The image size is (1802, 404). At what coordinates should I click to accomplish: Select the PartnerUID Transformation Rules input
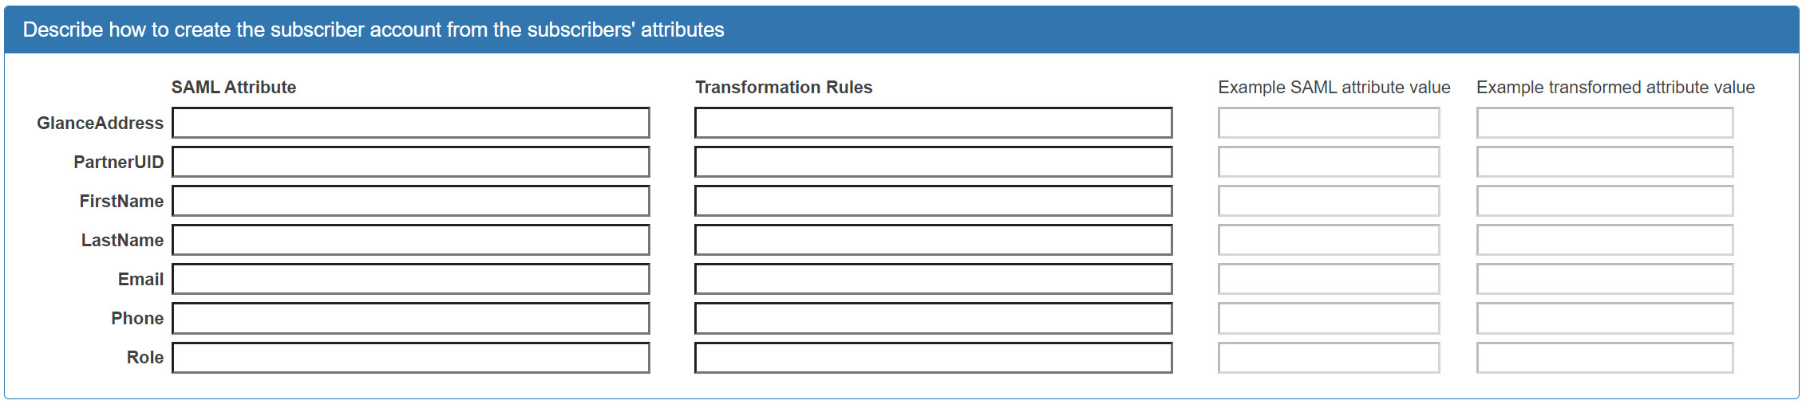coord(933,162)
